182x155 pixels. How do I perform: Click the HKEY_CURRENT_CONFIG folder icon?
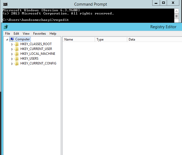[x=17, y=63]
